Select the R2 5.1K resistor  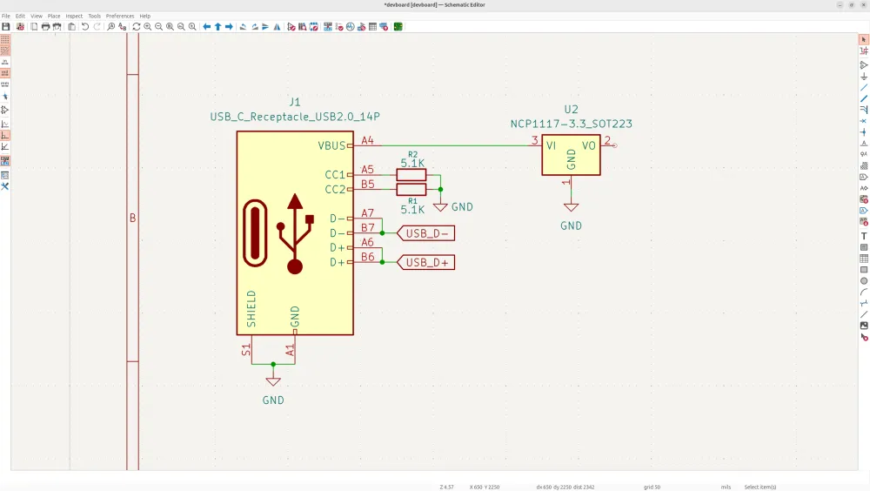(x=412, y=174)
